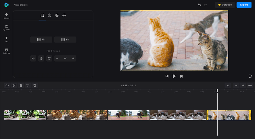The width and height of the screenshot is (255, 139).
Task: Redo the last action
Action: (205, 5)
